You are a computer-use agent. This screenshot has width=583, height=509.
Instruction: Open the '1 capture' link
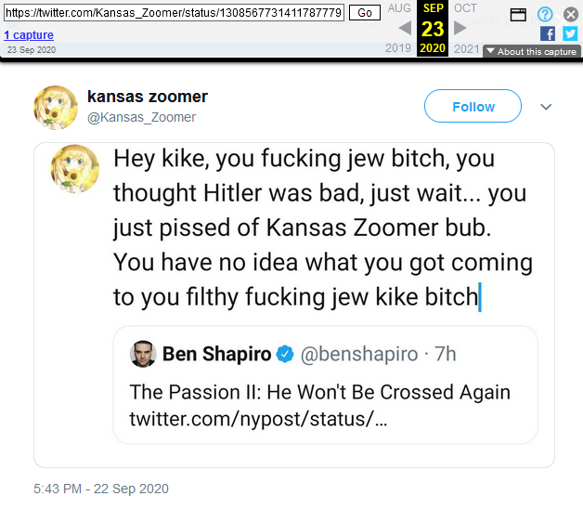click(x=29, y=35)
